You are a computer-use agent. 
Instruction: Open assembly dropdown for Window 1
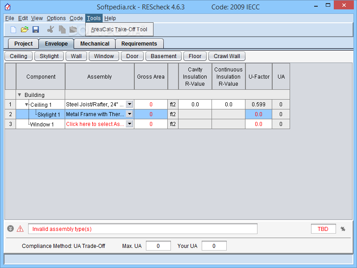(x=129, y=124)
